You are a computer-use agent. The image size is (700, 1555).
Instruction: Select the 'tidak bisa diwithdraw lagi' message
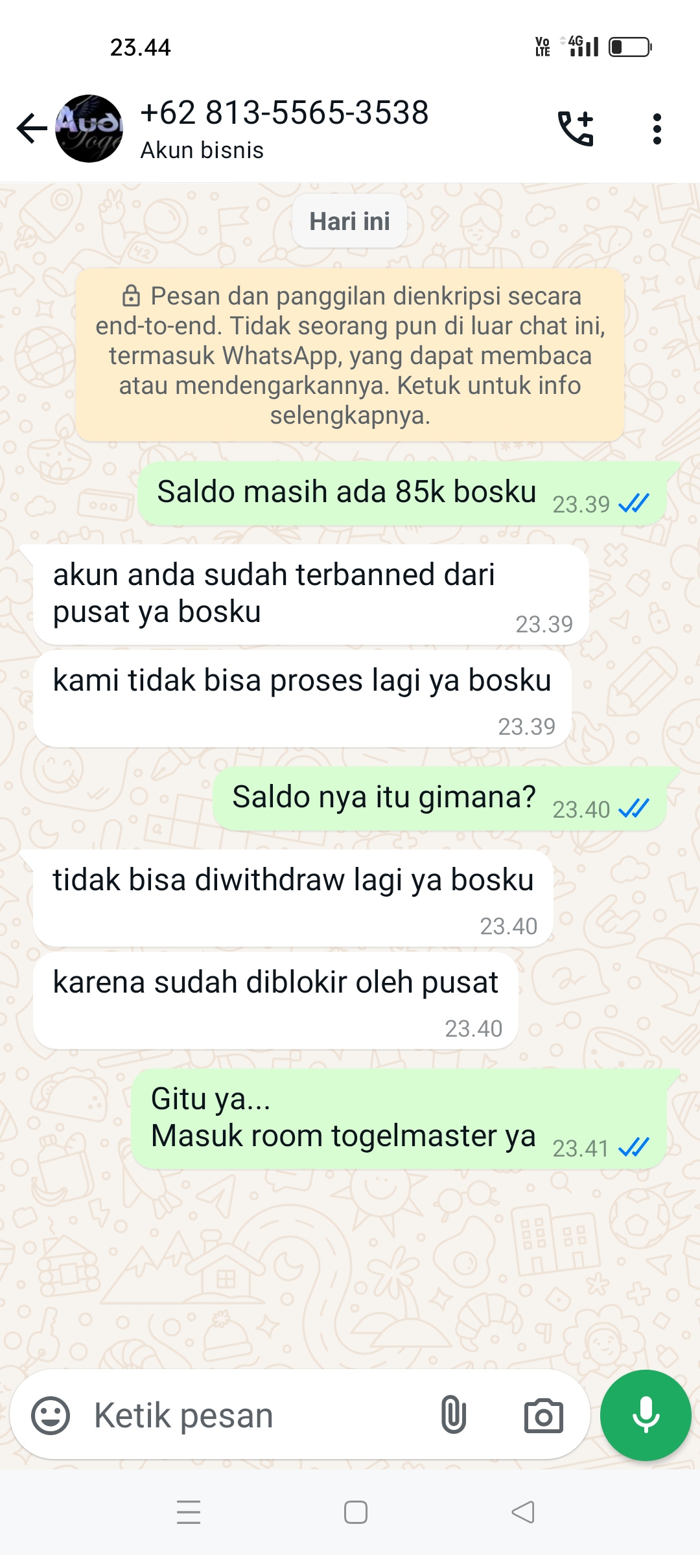pyautogui.click(x=293, y=898)
